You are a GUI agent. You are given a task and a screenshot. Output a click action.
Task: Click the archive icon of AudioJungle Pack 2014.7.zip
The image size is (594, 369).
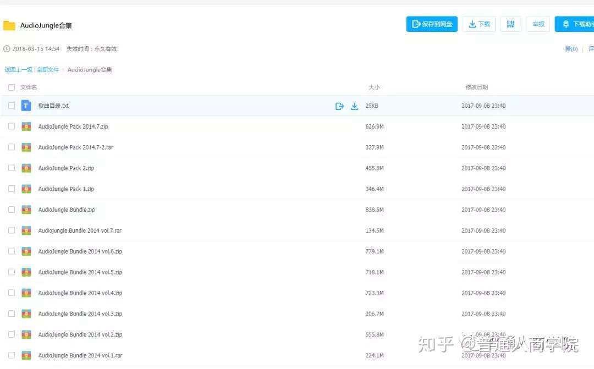[x=26, y=126]
